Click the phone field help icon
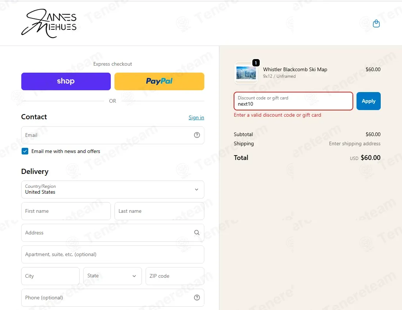Image resolution: width=402 pixels, height=310 pixels. point(197,298)
